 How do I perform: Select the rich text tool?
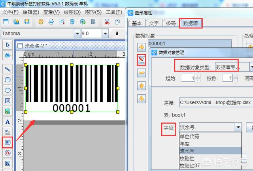[8, 132]
